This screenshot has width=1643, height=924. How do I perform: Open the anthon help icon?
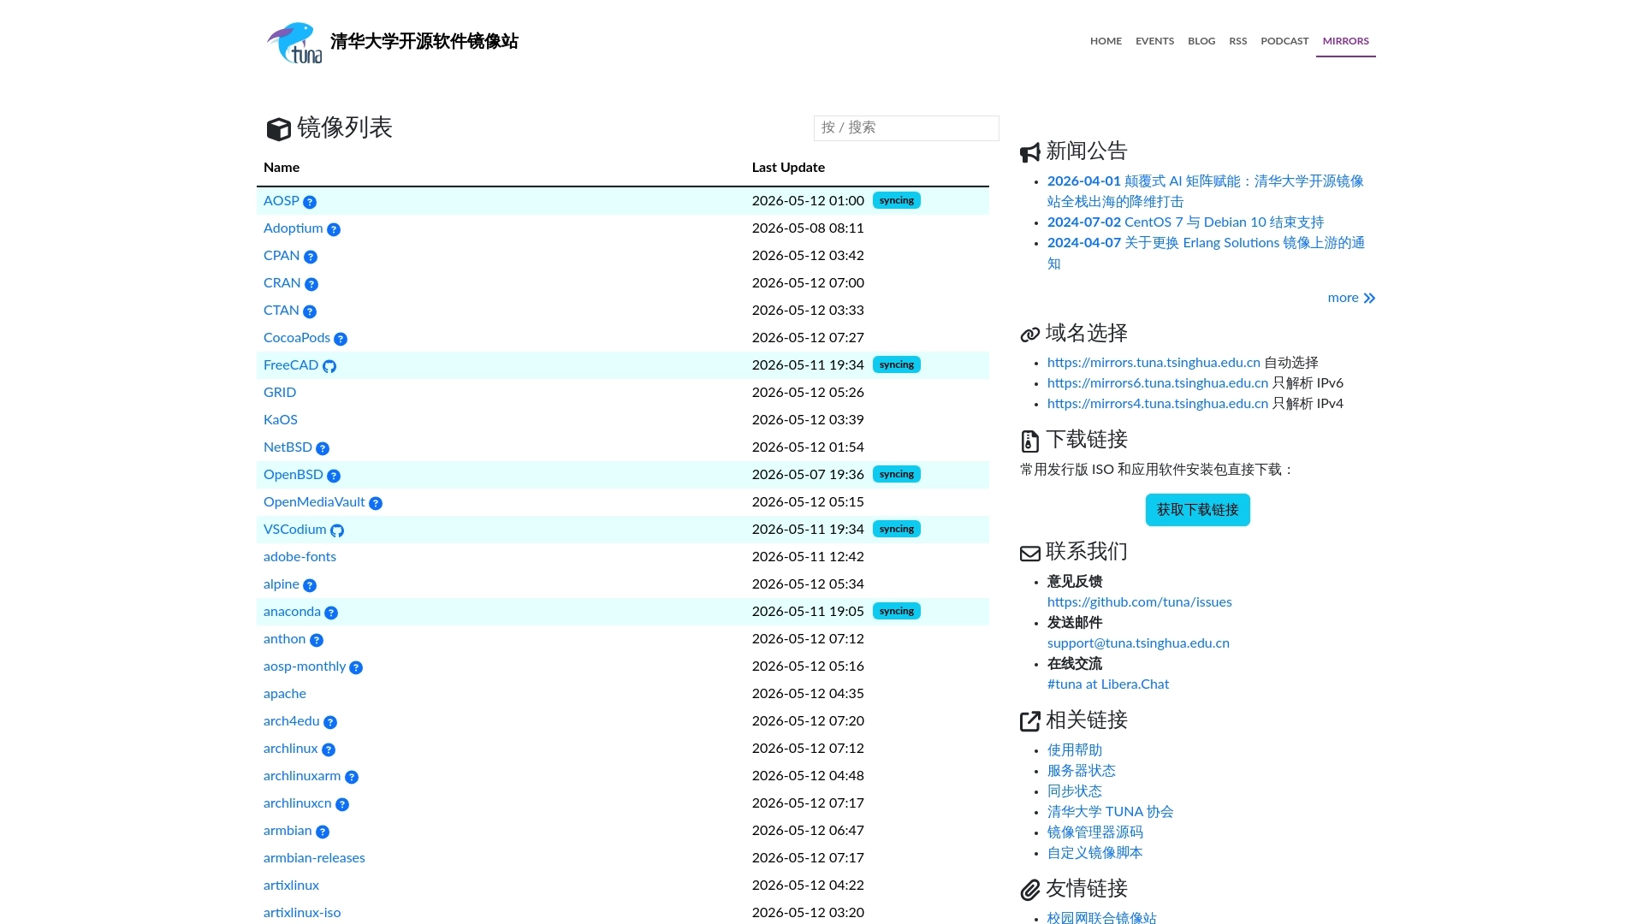click(317, 640)
